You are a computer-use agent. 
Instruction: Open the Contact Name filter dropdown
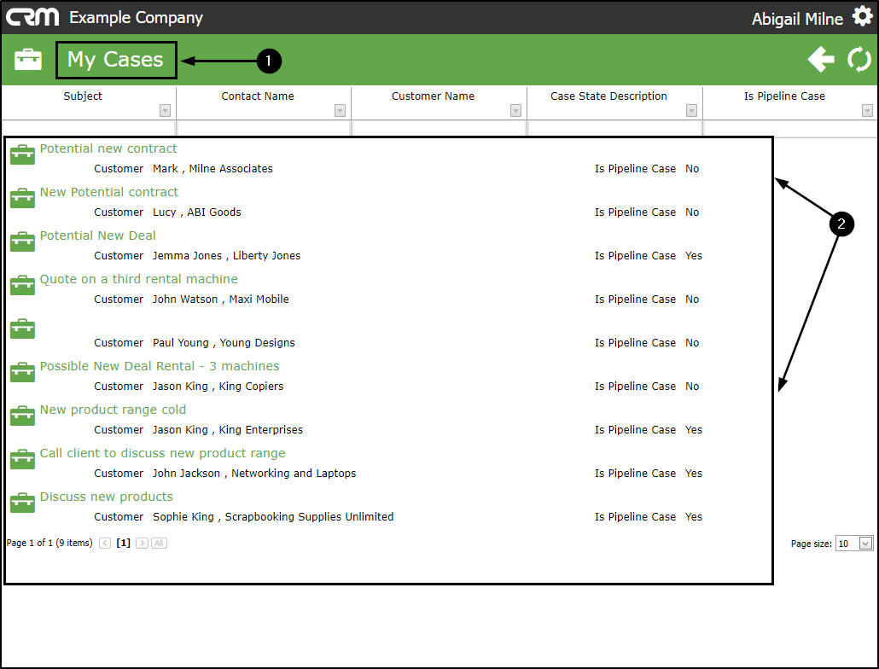(x=340, y=110)
